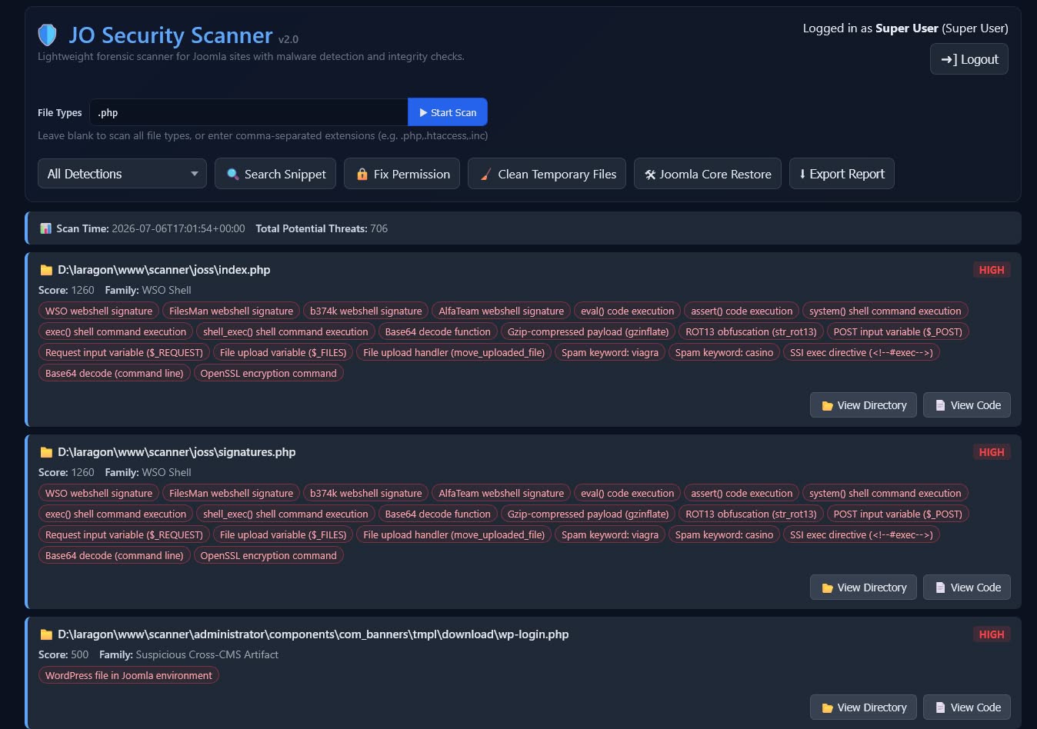Click Total Potential Threats: 706 text
The image size is (1037, 729).
pos(322,228)
